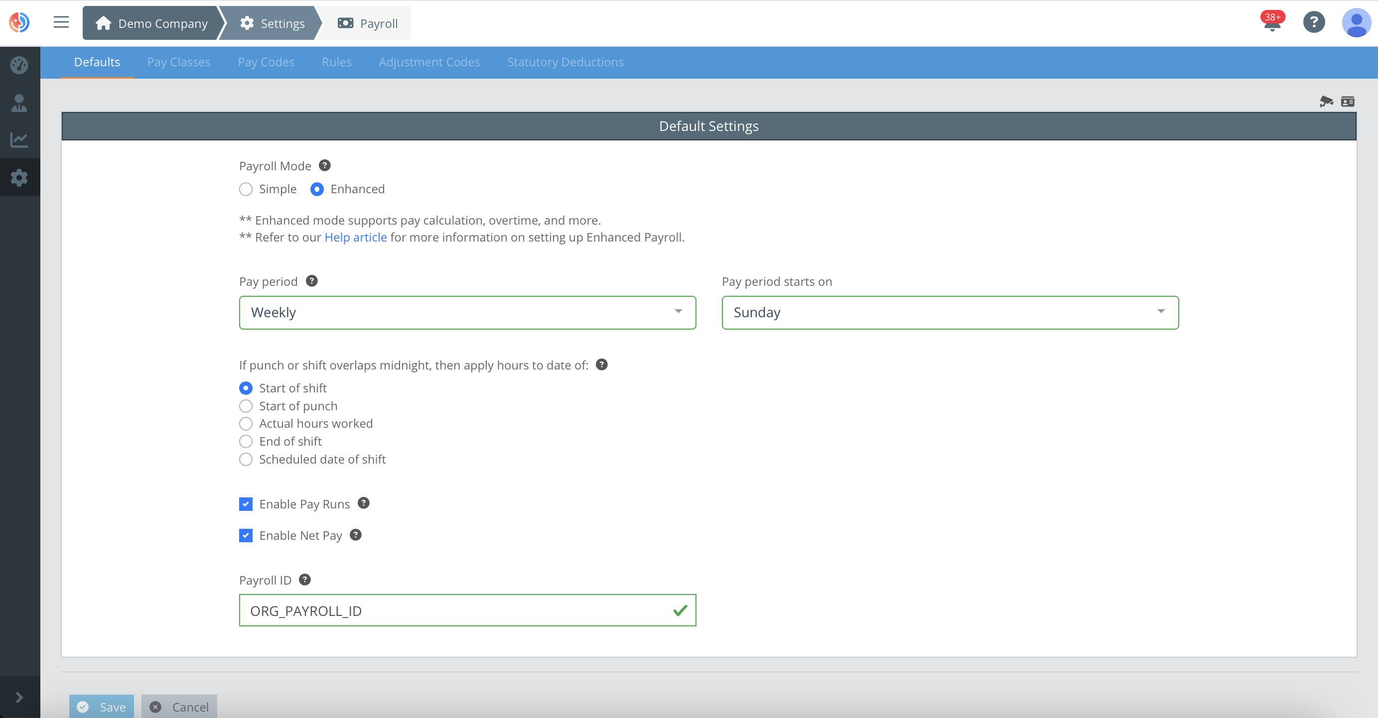Open the hamburger navigation menu
Screen dimensions: 1378x718
coord(61,22)
